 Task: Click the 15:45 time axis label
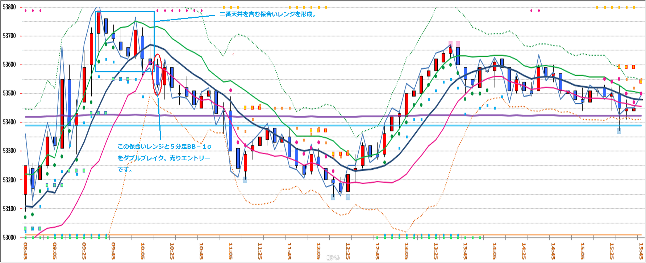(x=641, y=251)
